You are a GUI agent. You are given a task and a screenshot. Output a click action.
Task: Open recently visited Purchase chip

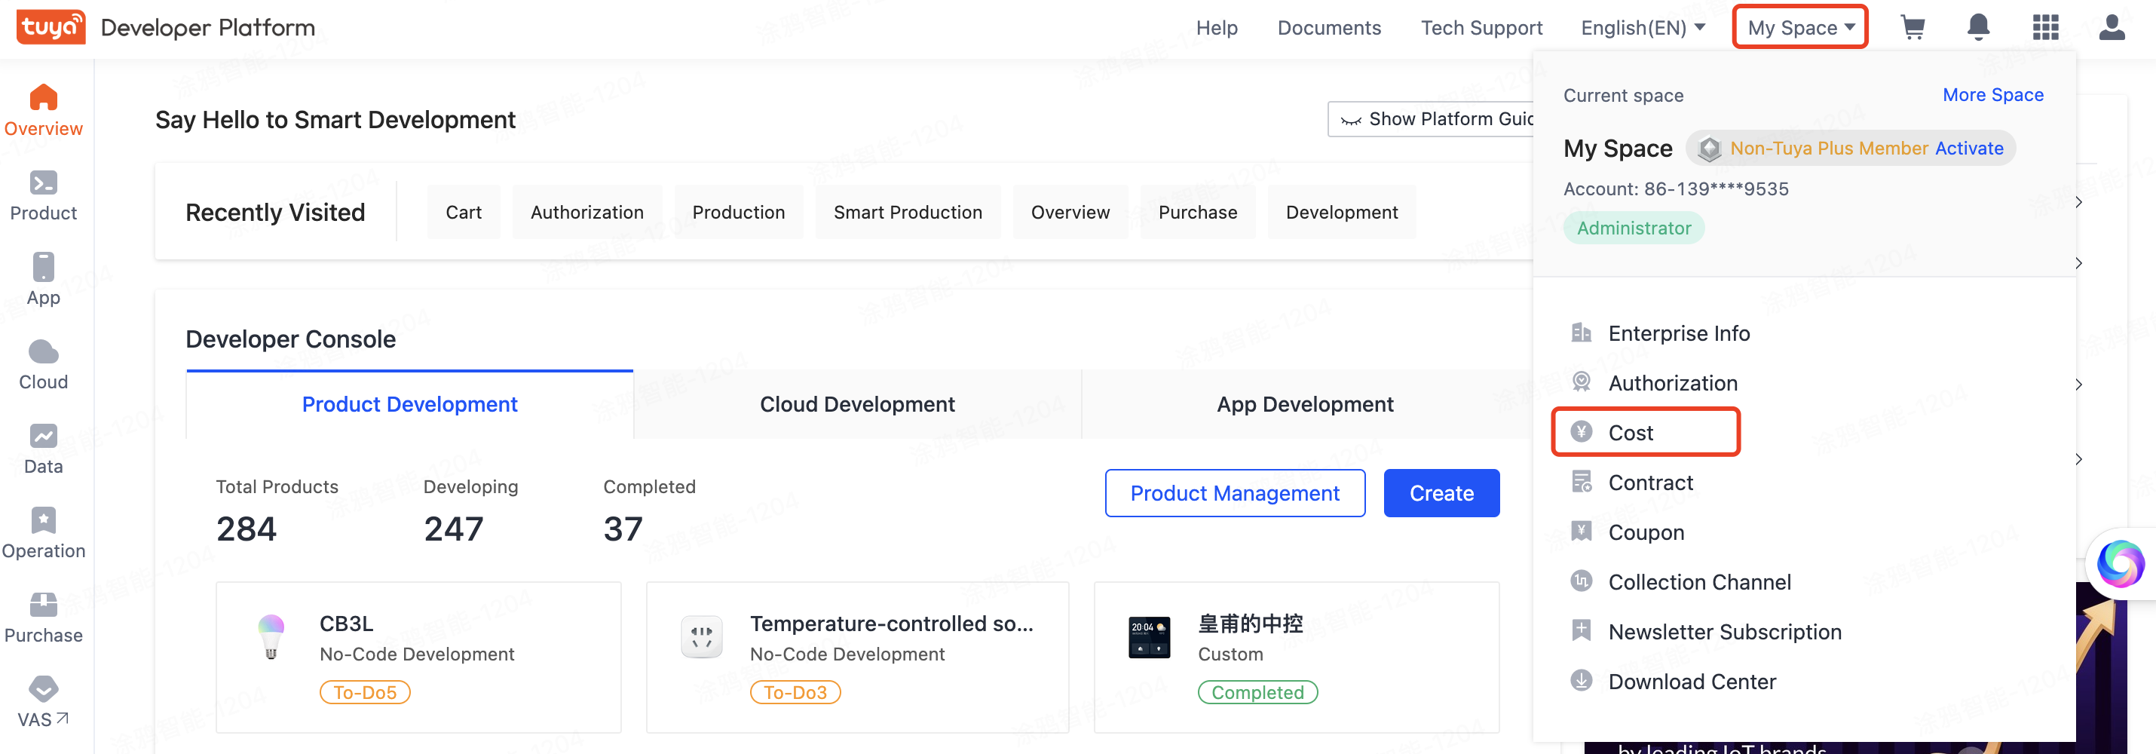click(1197, 212)
